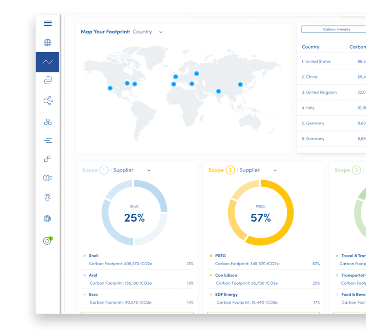Click Carbon Footprint: 405,570 tCO2e text
The width and height of the screenshot is (366, 335).
(120, 264)
